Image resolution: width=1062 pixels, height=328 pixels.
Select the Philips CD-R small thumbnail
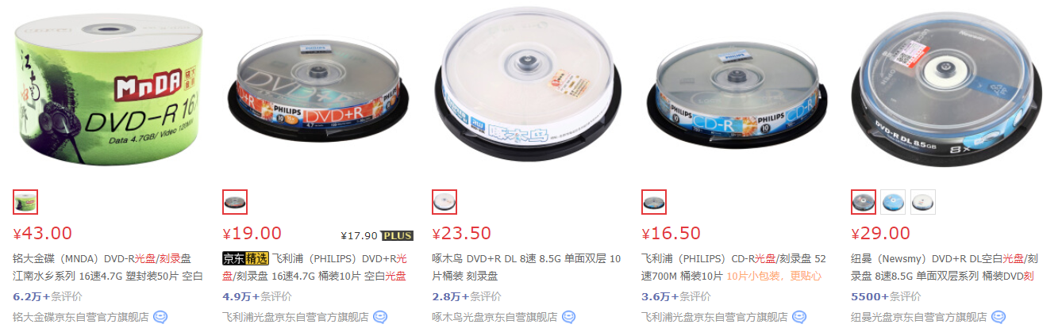tap(654, 202)
